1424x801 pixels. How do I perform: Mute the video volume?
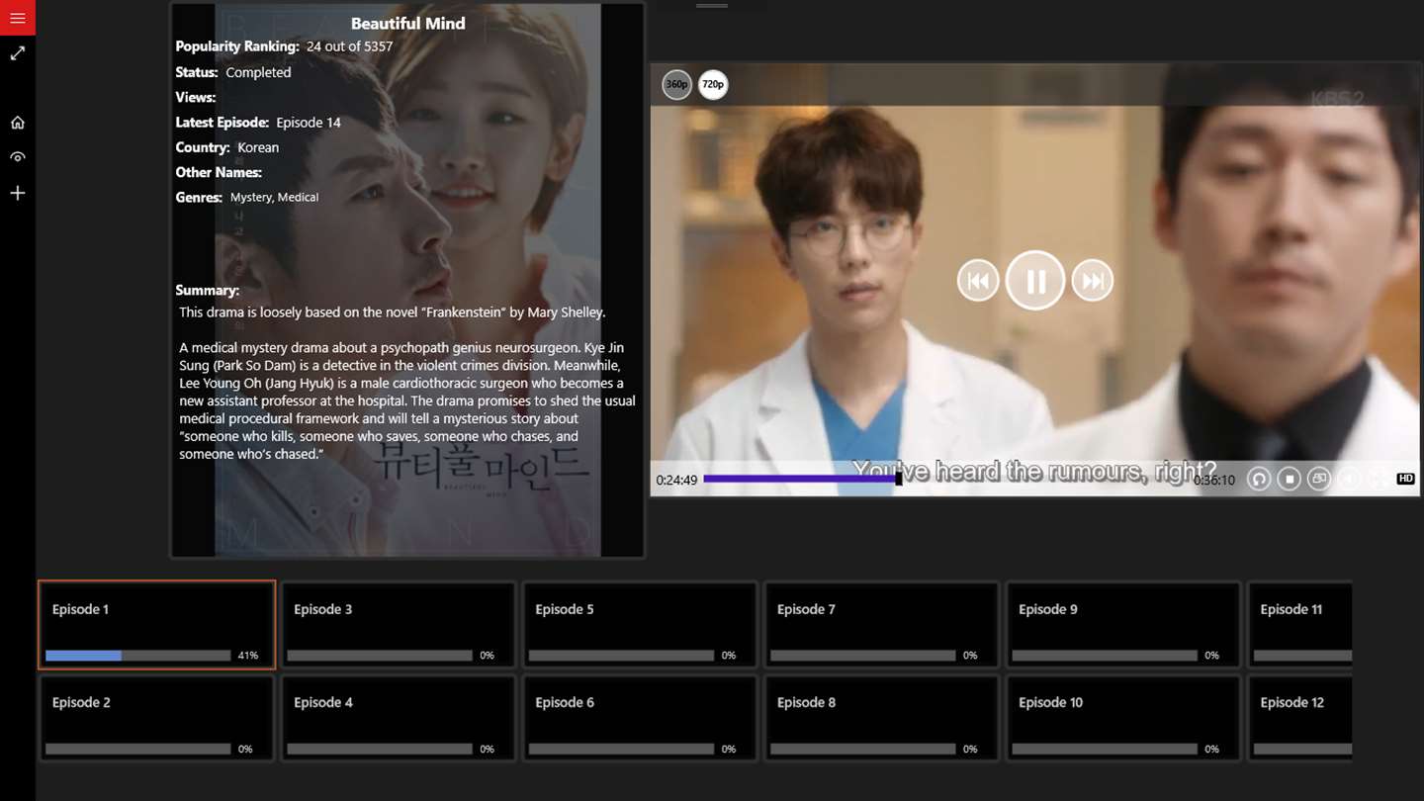click(1348, 479)
